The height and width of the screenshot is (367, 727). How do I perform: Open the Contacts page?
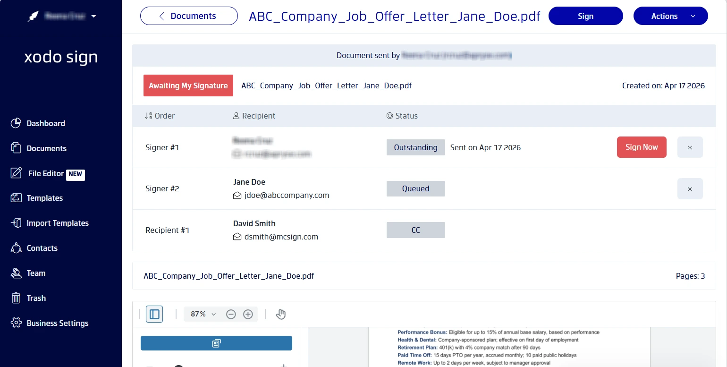point(42,248)
